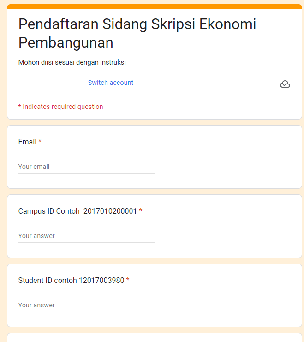Click the required asterisk after Campus ID example
Viewport: 304px width, 342px height.
point(141,211)
